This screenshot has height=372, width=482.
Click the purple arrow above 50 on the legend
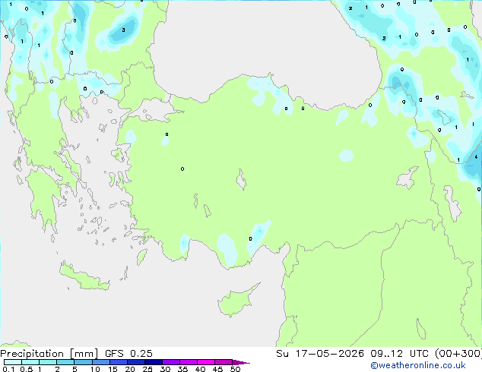pos(241,362)
